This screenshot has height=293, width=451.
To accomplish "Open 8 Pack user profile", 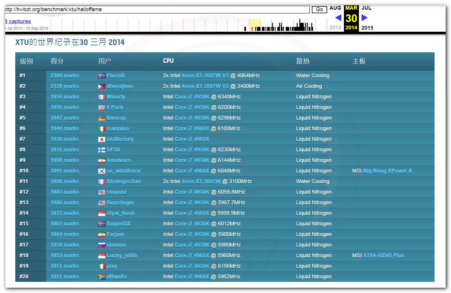I will [115, 107].
